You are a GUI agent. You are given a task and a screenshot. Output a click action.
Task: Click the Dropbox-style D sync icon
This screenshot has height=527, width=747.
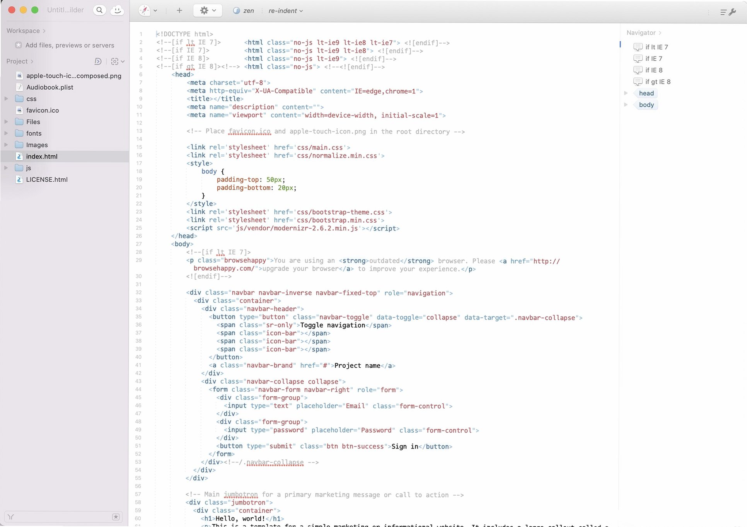click(98, 61)
